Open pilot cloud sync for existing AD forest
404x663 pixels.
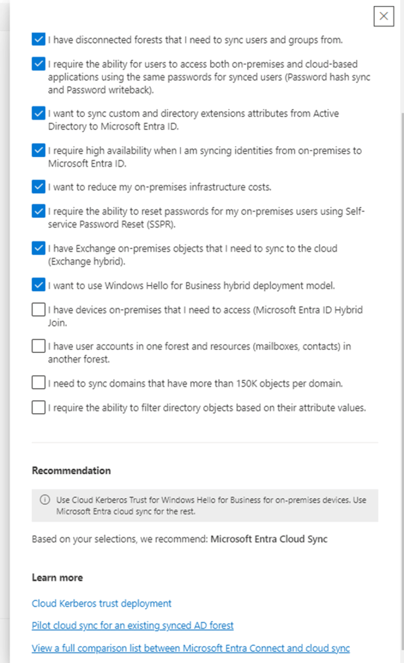[133, 626]
